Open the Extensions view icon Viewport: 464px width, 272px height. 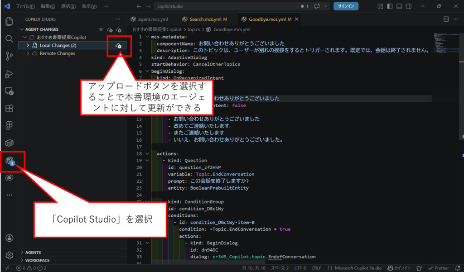9,109
